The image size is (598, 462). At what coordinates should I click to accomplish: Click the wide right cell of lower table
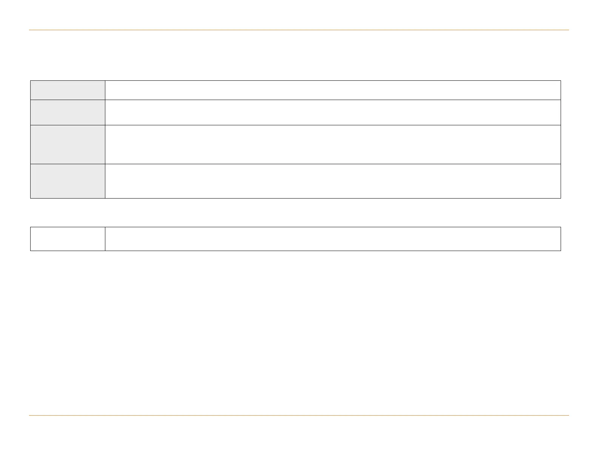(x=333, y=239)
